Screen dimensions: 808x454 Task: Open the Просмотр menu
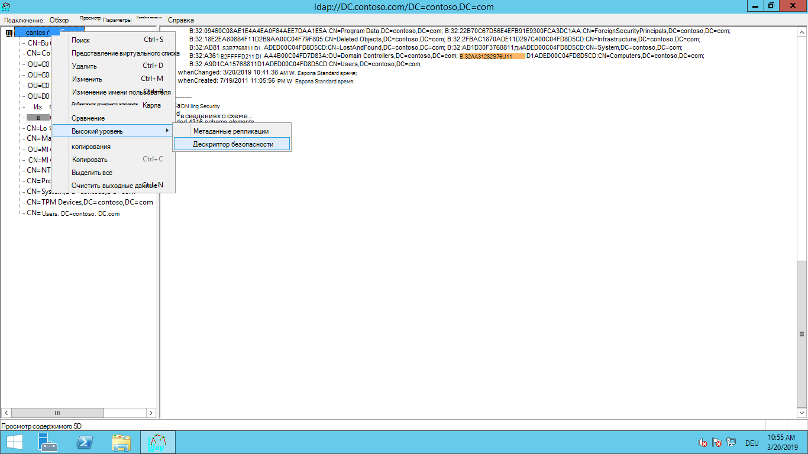point(90,19)
